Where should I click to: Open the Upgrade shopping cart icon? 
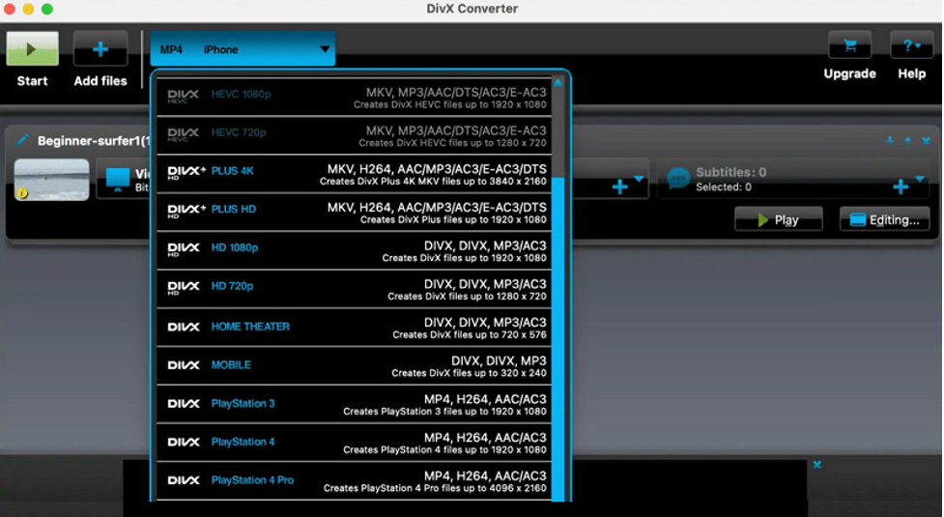click(x=849, y=45)
